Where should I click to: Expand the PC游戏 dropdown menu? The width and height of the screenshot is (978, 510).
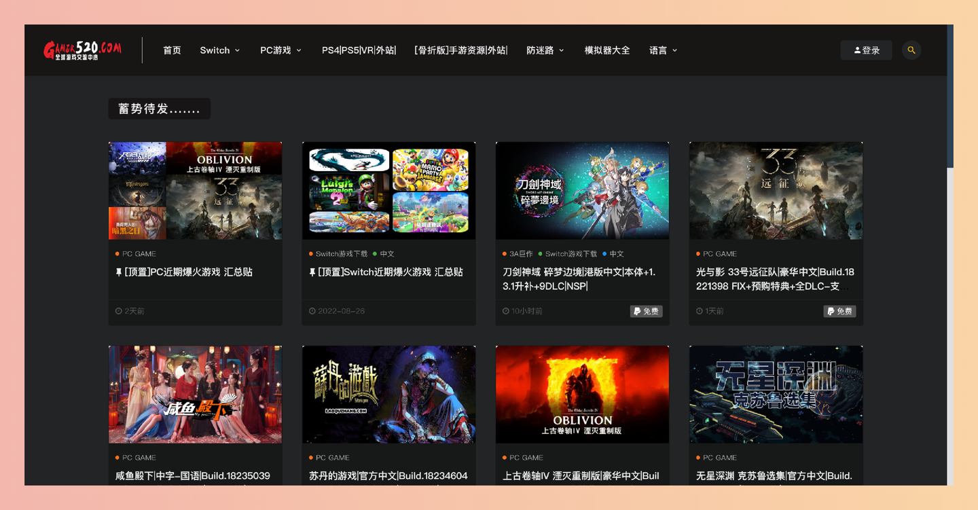coord(280,50)
